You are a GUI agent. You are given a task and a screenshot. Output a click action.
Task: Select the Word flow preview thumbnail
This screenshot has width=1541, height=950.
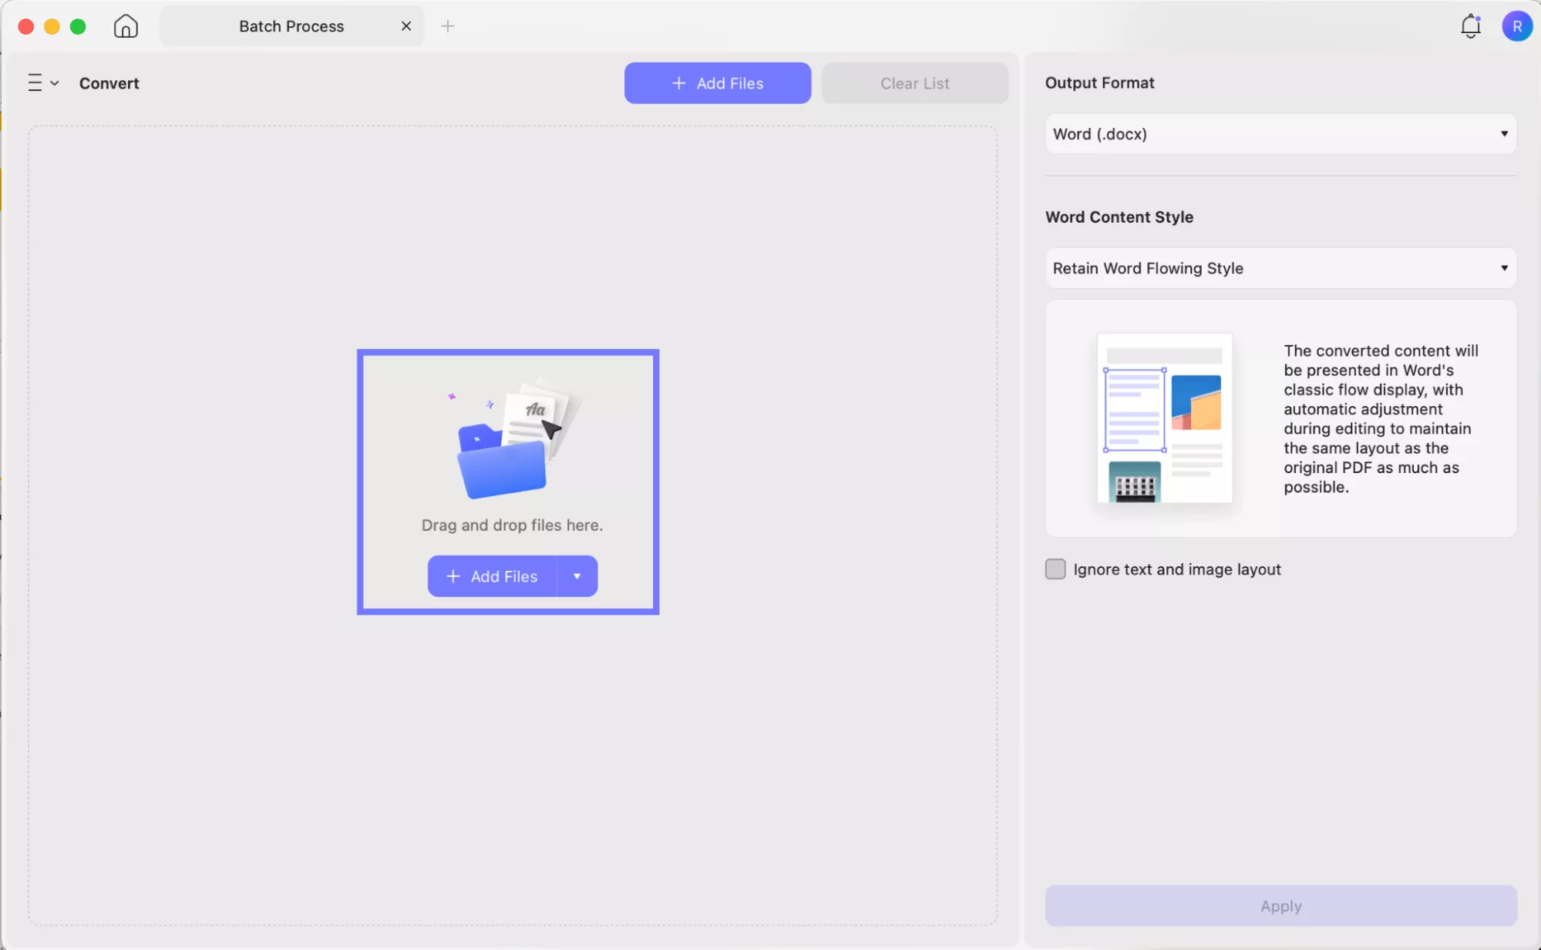click(1164, 419)
